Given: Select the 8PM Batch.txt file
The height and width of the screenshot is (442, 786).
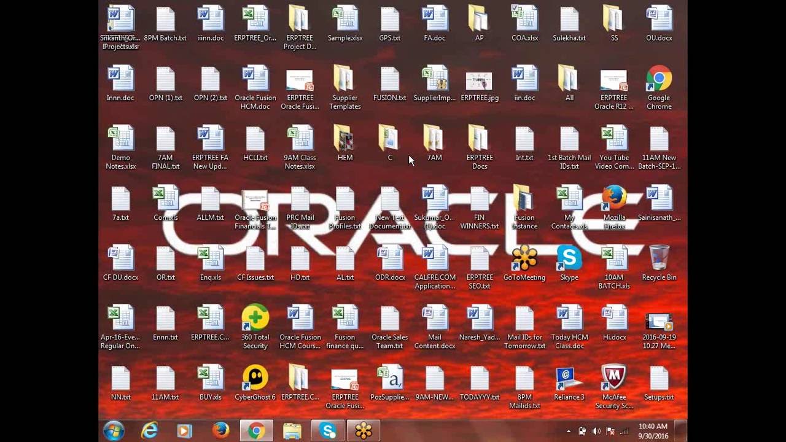Looking at the screenshot, I should [165, 25].
